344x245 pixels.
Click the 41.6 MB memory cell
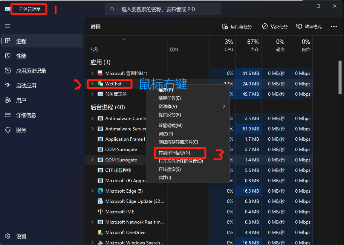pyautogui.click(x=248, y=73)
